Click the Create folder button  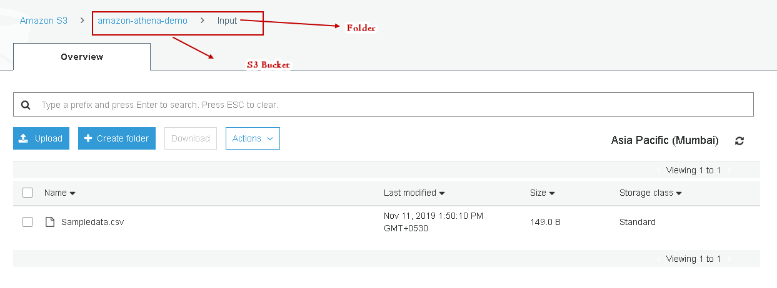[x=116, y=138]
